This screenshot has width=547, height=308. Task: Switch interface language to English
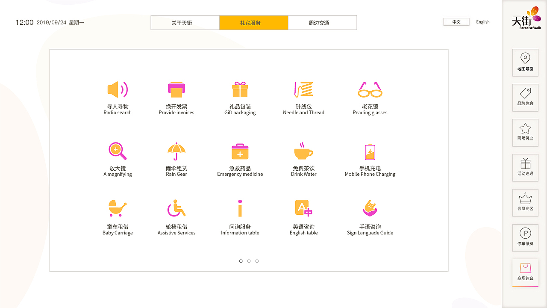click(482, 21)
